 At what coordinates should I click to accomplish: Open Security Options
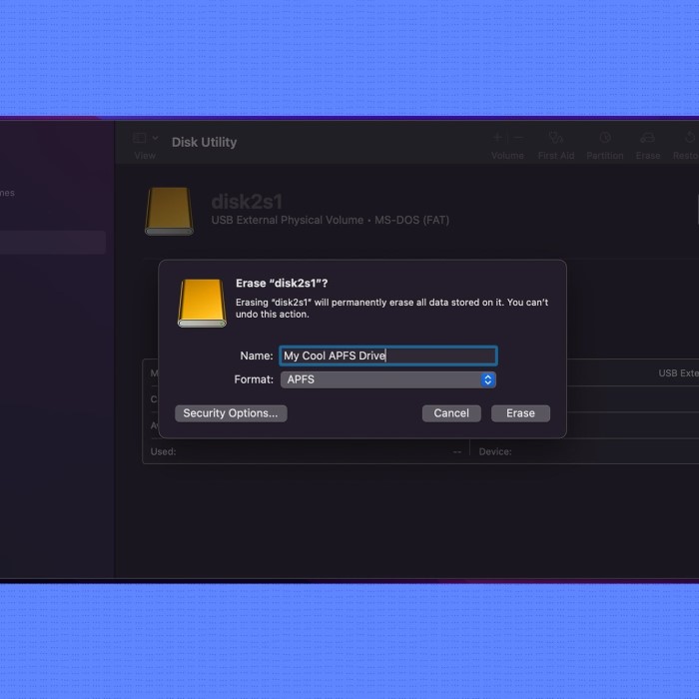point(231,413)
